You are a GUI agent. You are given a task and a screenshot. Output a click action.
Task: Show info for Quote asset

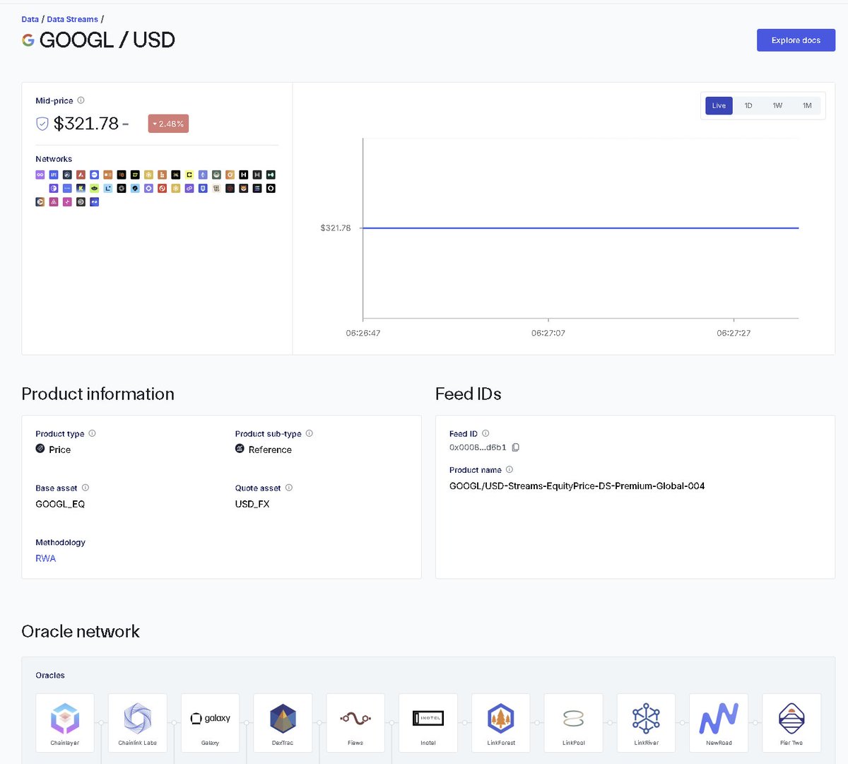[x=288, y=488]
